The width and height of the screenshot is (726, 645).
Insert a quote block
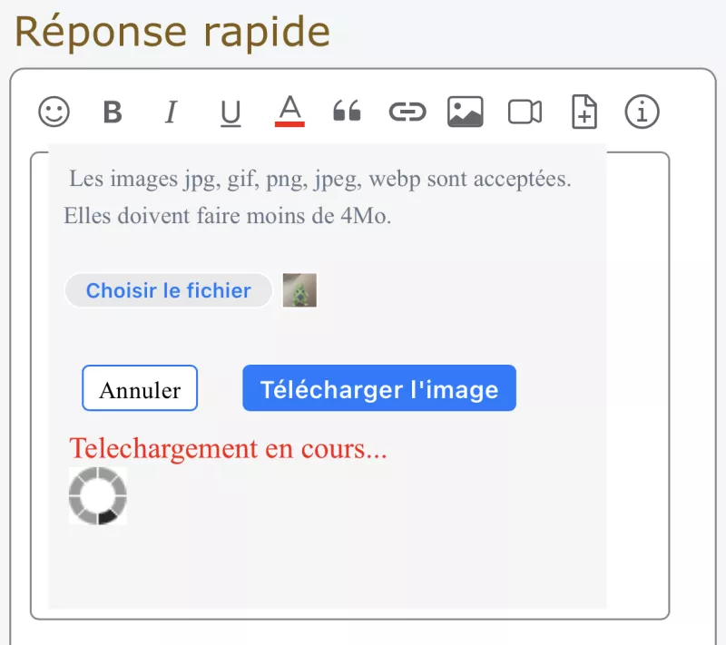pyautogui.click(x=347, y=112)
